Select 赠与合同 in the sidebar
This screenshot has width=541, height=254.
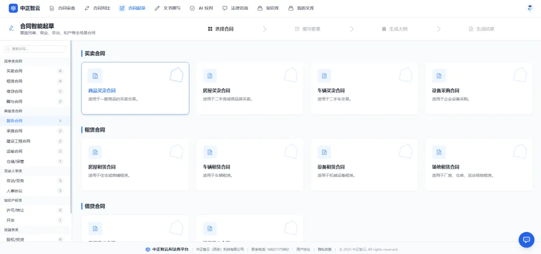coord(35,101)
